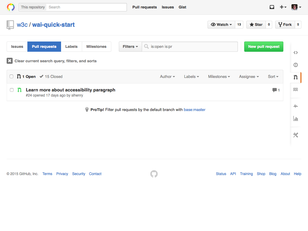Screen dimensions: 308x231
Task: Focus the top repository Search field
Action: (86, 7)
